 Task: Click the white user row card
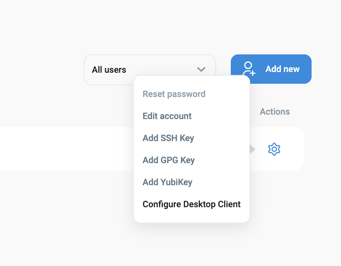pos(66,149)
